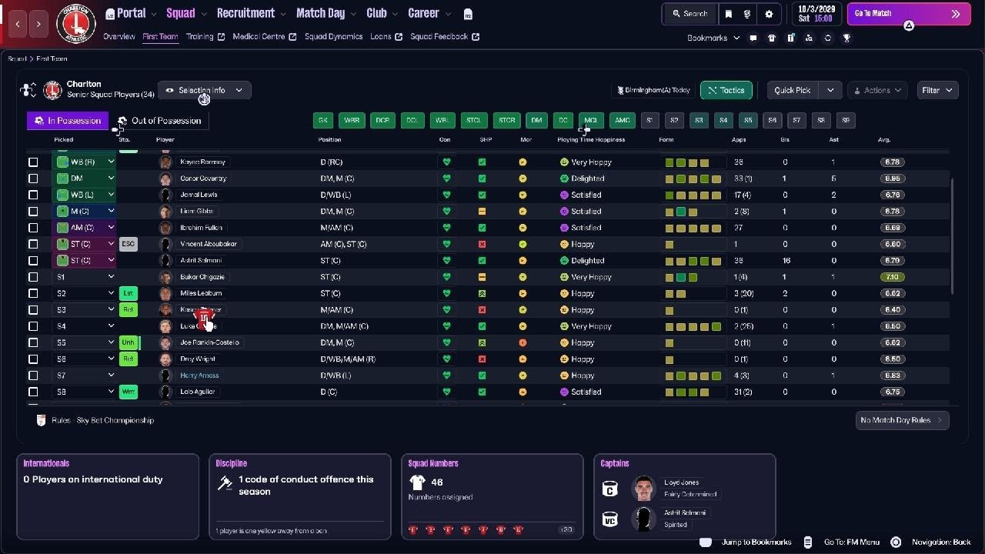Click the rules icon beside Sky Bet Championship

[x=42, y=420]
